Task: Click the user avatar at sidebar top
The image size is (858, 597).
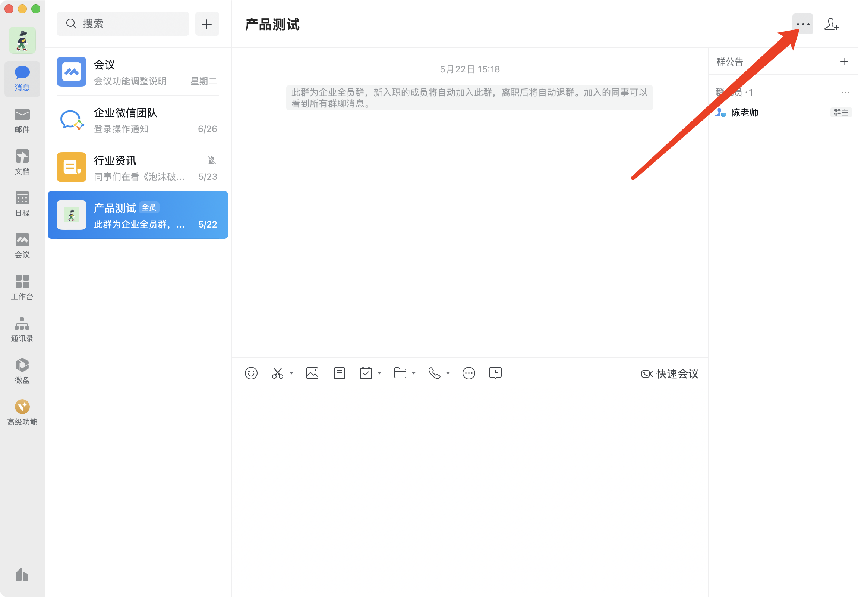Action: [22, 40]
